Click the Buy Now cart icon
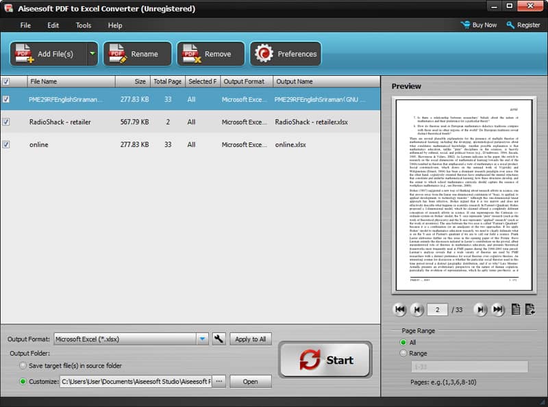Screen dimensions: 548x407 [x=466, y=25]
